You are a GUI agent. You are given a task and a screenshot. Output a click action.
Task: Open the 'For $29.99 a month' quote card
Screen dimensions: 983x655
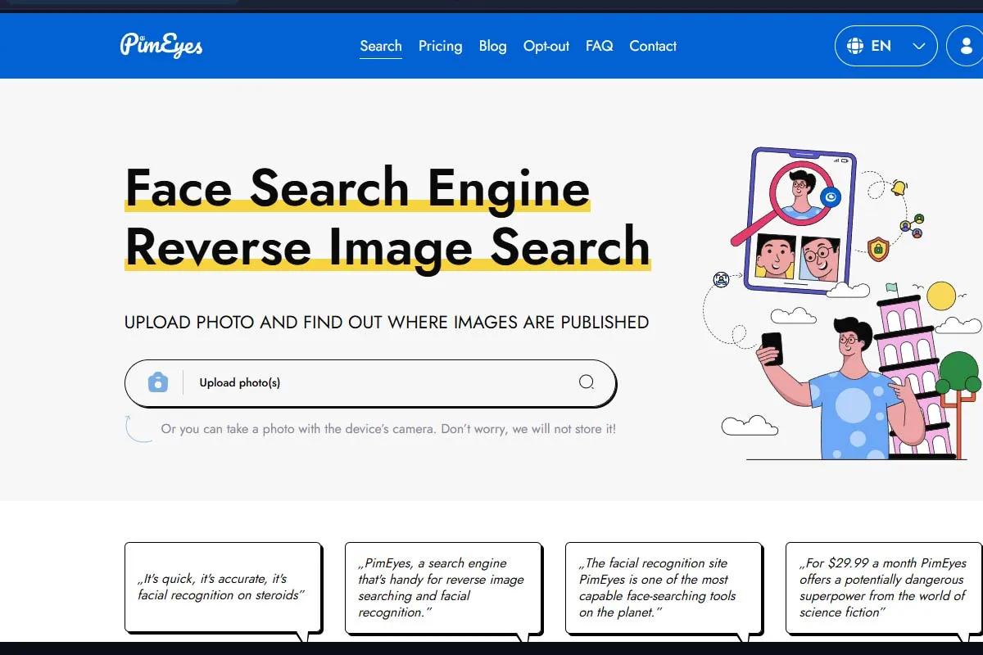884,587
